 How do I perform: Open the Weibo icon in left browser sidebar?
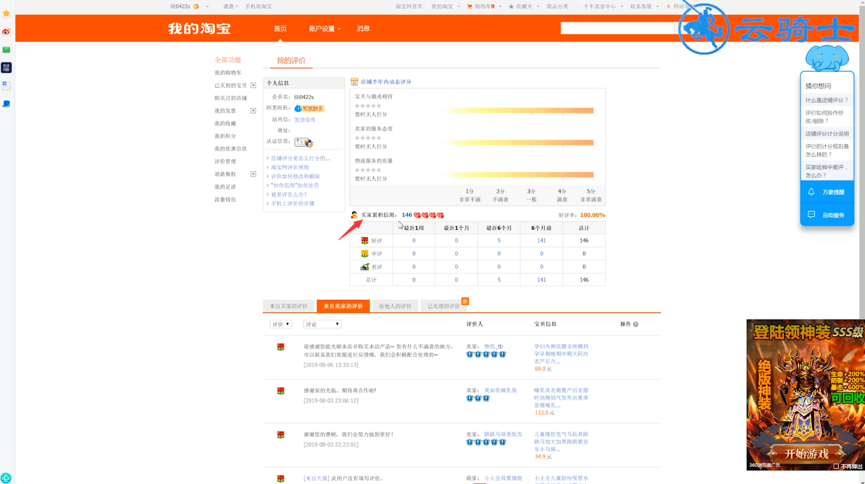(x=7, y=31)
